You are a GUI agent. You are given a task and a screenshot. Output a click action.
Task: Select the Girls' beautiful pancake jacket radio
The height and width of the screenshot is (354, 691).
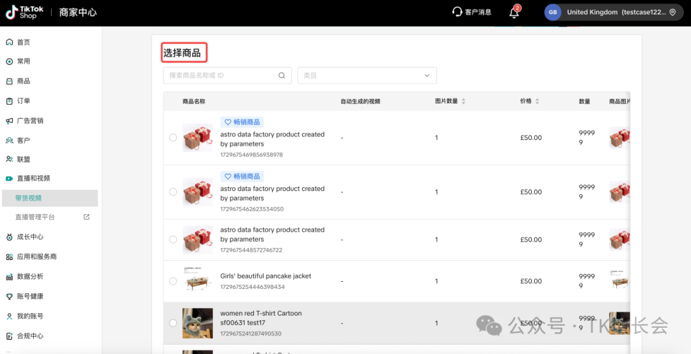pos(173,281)
